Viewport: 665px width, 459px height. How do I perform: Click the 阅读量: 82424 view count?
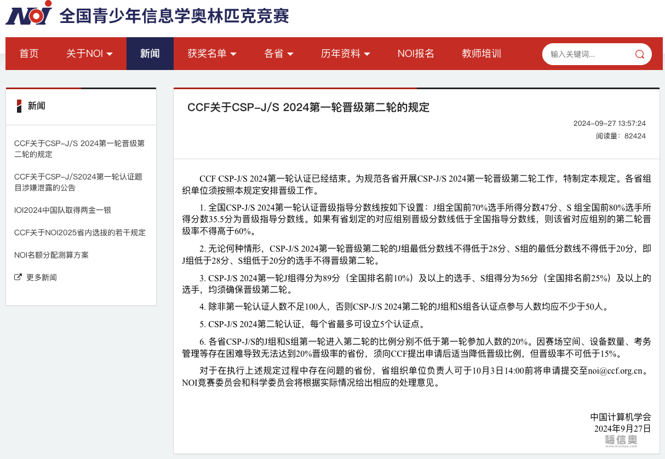click(621, 136)
